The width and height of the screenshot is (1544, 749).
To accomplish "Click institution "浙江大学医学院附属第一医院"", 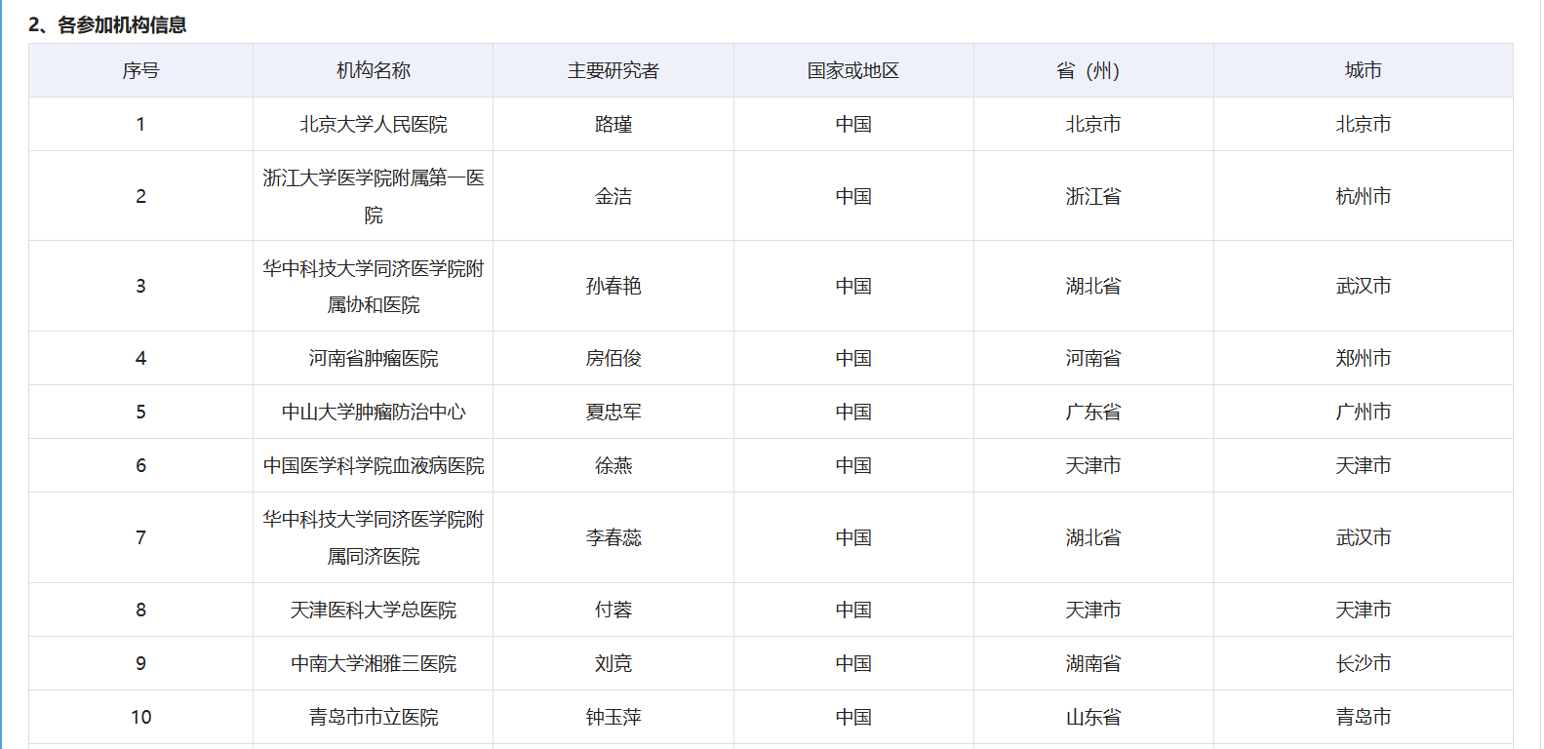I will (x=374, y=196).
